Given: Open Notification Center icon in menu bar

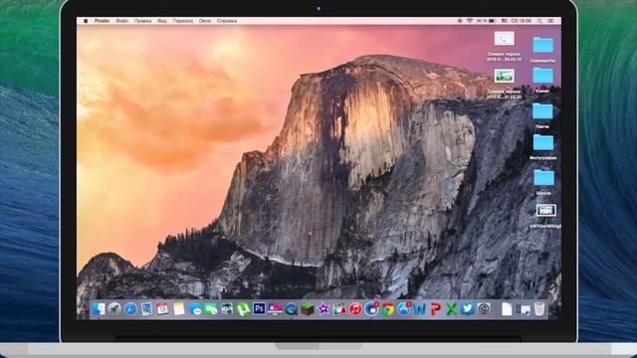Looking at the screenshot, I should pos(550,21).
